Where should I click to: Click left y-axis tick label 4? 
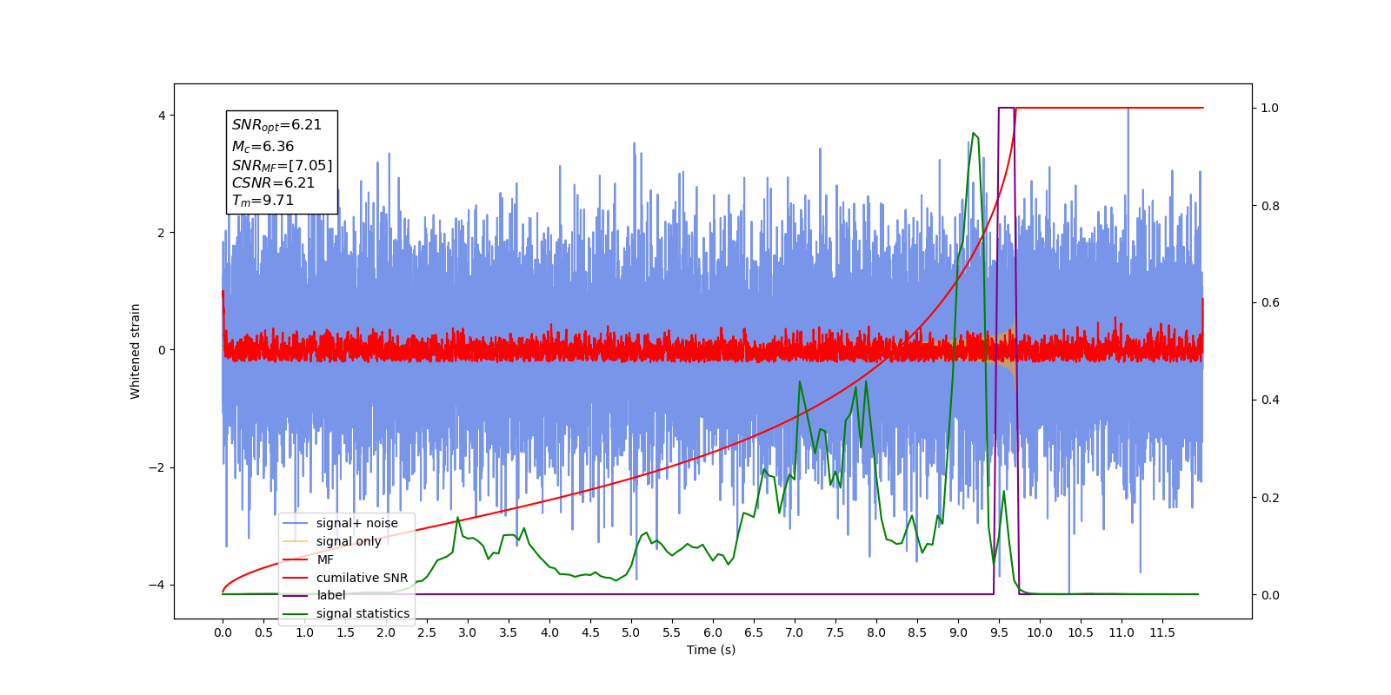click(x=162, y=116)
